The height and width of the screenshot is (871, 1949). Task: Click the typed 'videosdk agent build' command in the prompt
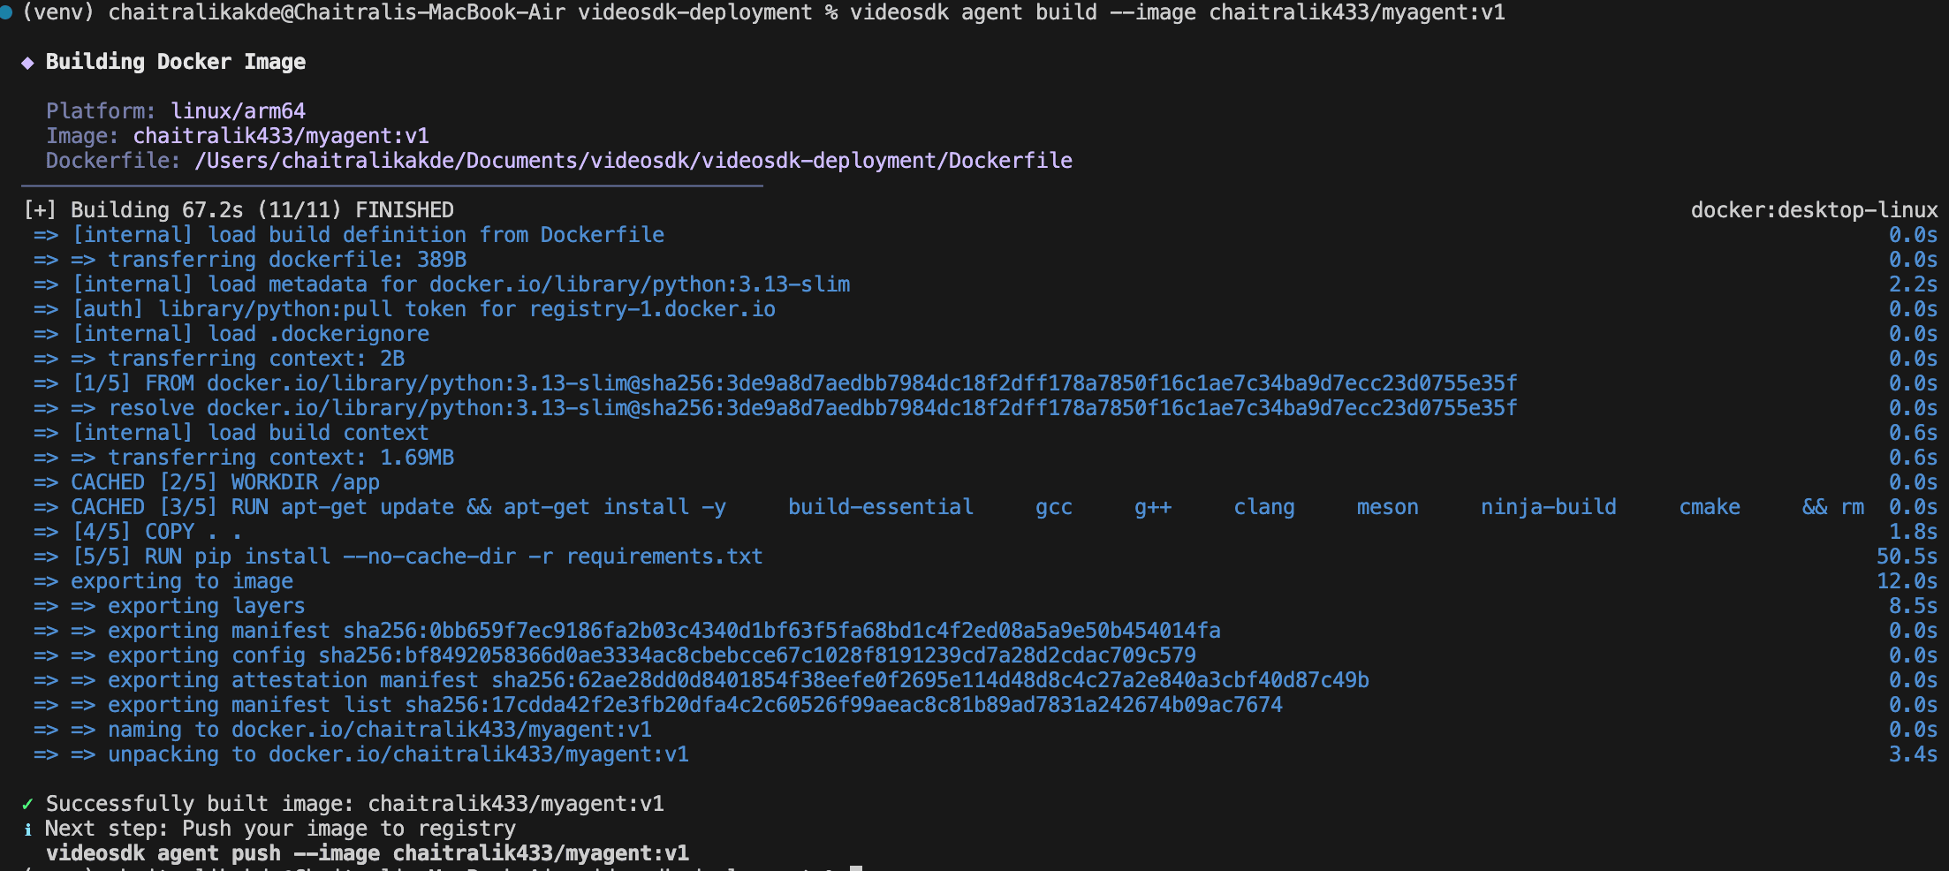point(1177,12)
